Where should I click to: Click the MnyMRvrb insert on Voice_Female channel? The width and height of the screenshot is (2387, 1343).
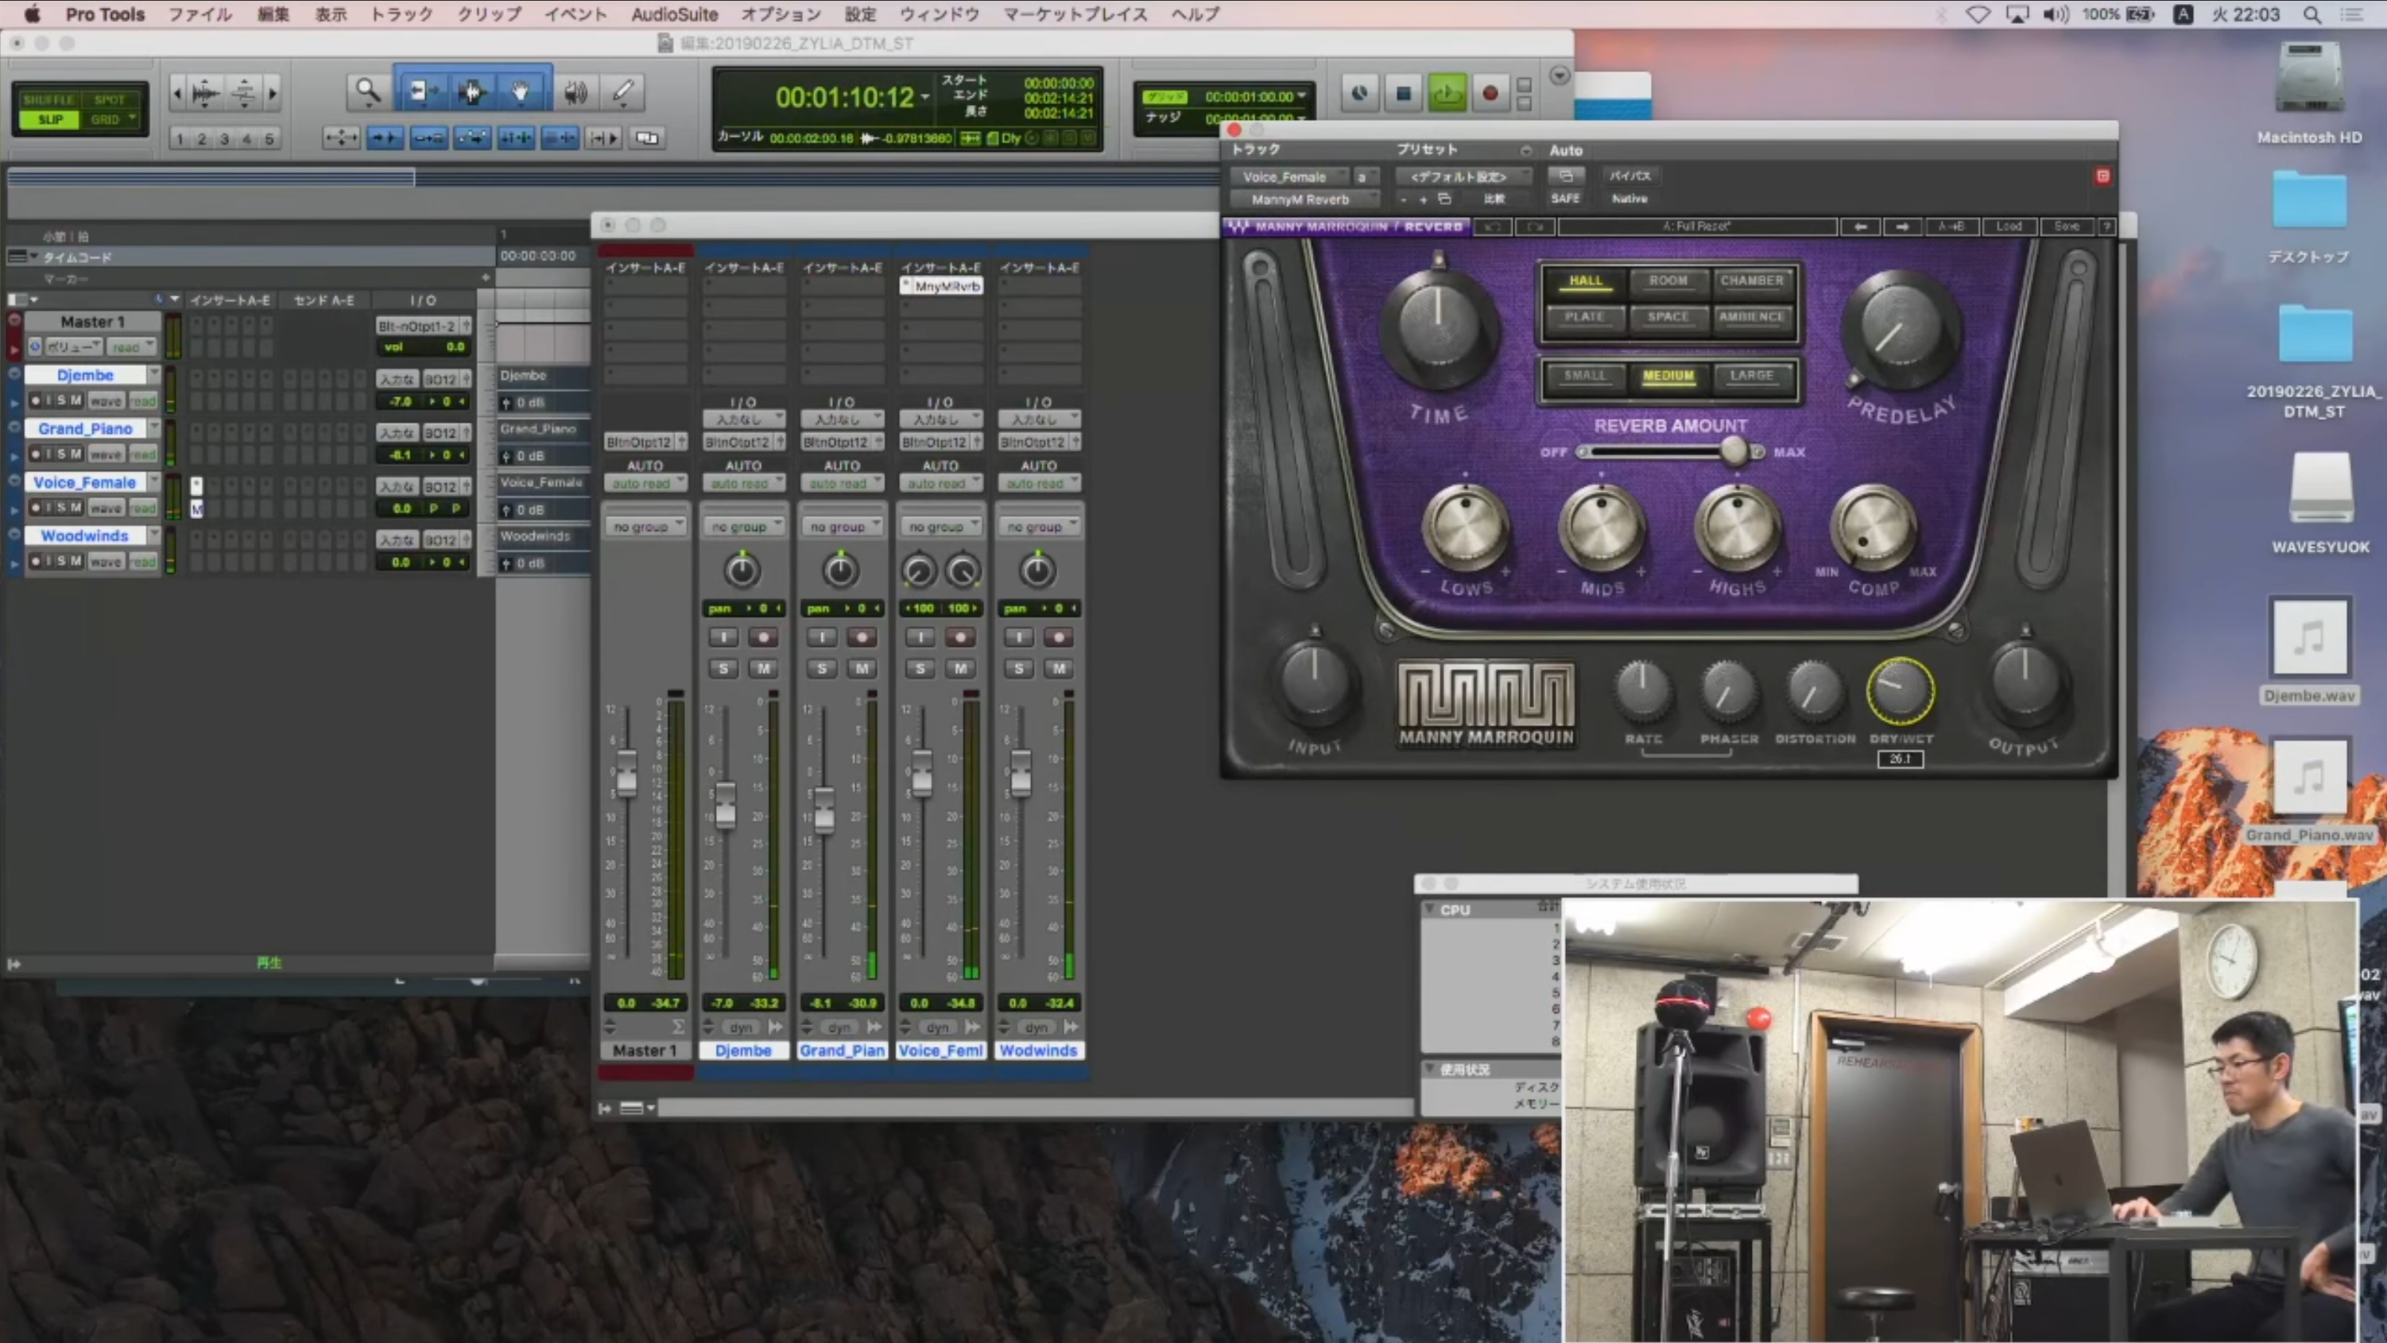coord(941,286)
